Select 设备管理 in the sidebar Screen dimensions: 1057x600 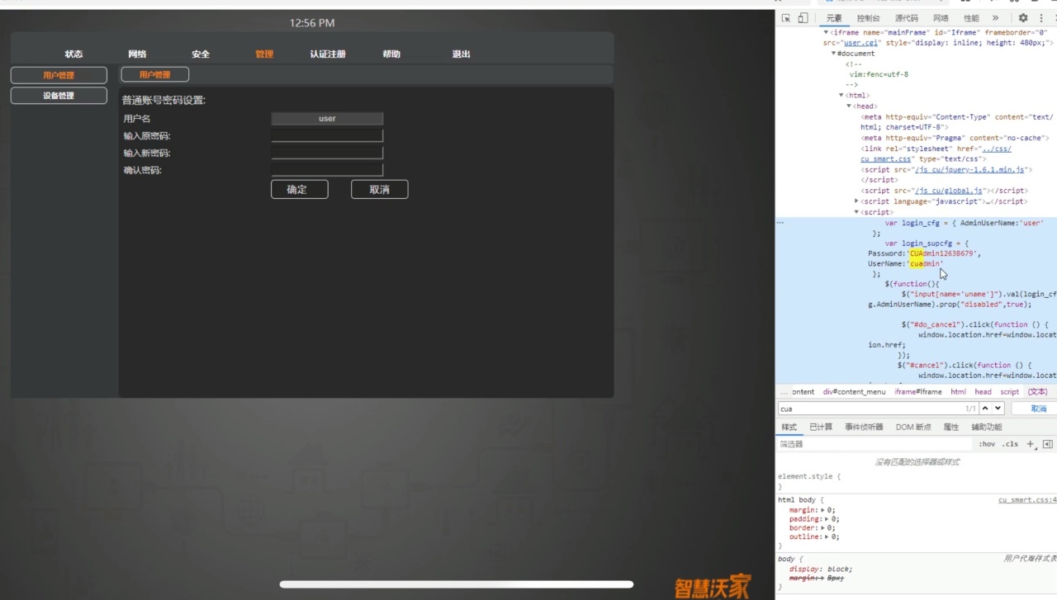point(59,96)
